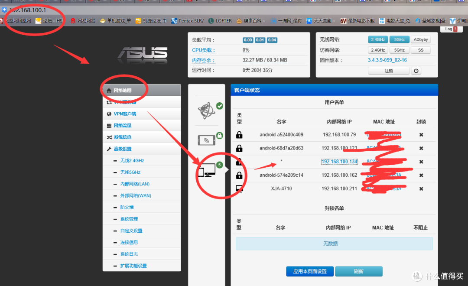Image resolution: width=468 pixels, height=286 pixels.
Task: Click client name android-a52400c409
Action: [x=282, y=135]
